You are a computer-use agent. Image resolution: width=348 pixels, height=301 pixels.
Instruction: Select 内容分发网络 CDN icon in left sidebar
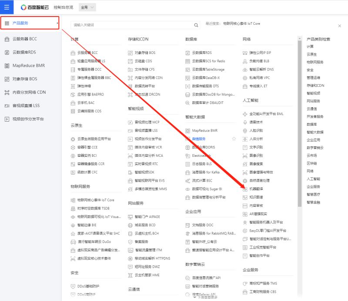7,93
